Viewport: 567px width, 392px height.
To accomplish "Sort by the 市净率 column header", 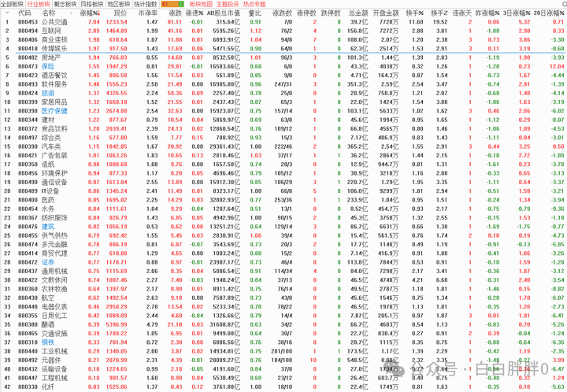I will pyautogui.click(x=148, y=13).
